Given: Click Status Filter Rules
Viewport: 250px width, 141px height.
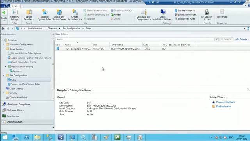Looking at the screenshot, I should pyautogui.click(x=185, y=19).
